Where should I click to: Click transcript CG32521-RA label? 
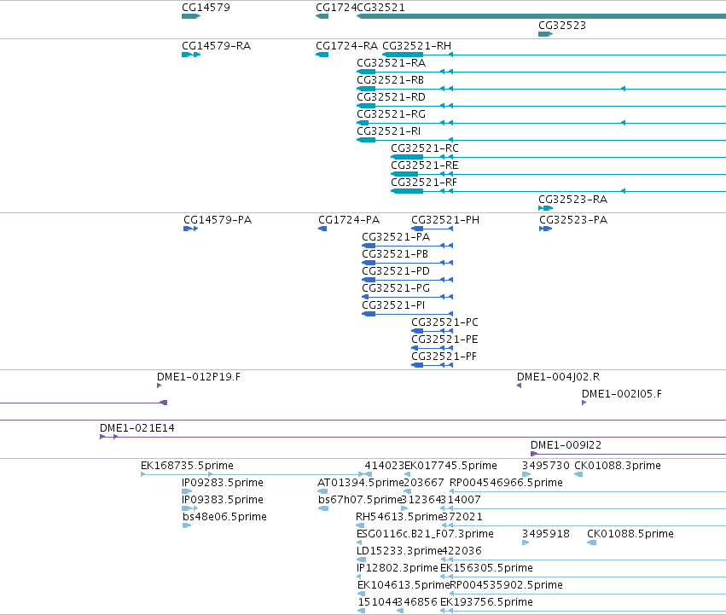[392, 63]
